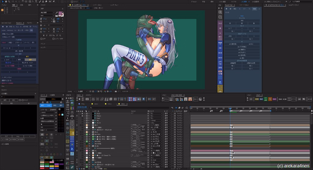Screen dimensions: 313x170
Task: Toggle lock on layer 1 (Exp)
Action: (x=82, y=113)
